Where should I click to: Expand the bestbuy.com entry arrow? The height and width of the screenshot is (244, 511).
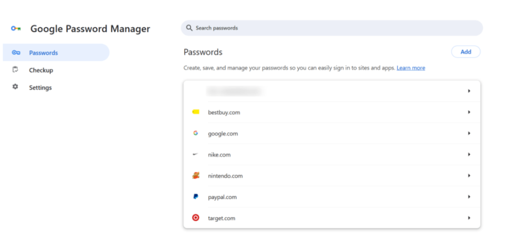click(x=469, y=113)
